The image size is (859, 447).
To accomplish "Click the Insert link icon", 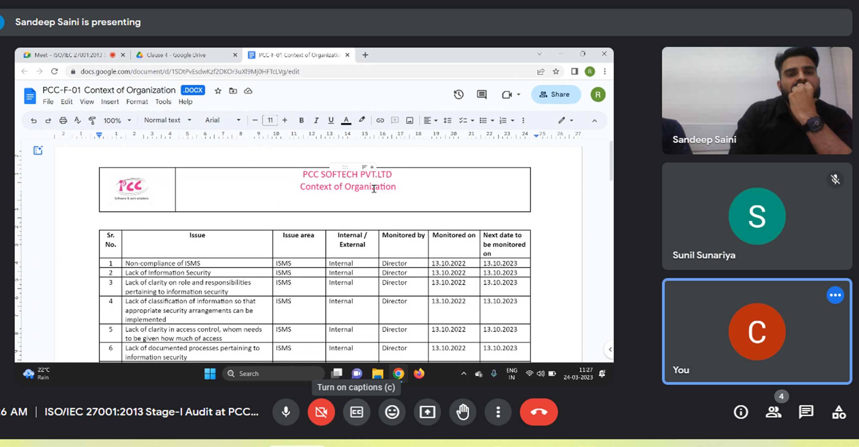I will click(380, 120).
